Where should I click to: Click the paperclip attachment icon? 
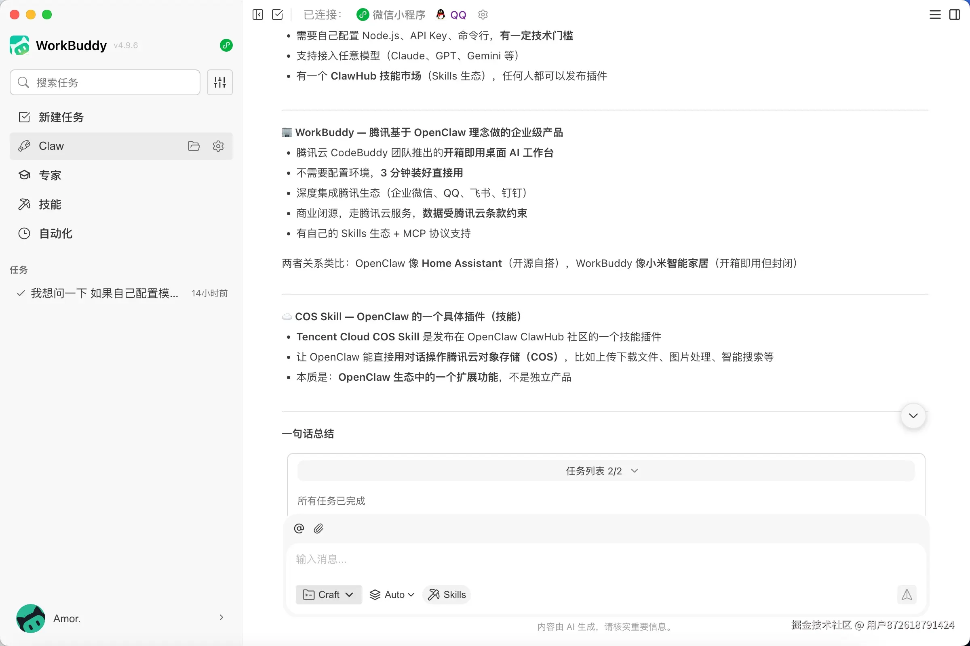click(318, 528)
